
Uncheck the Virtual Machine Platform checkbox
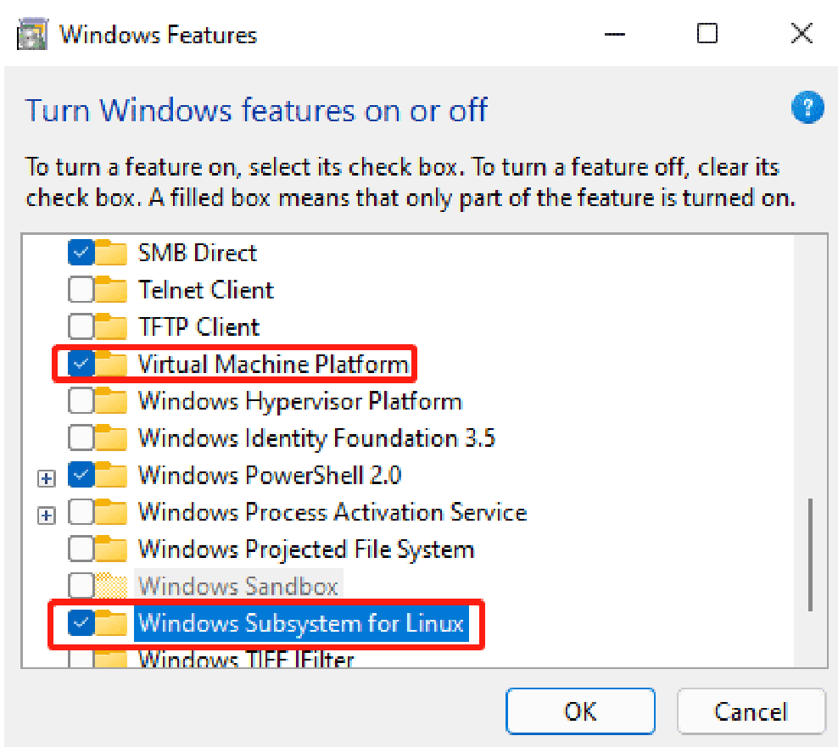(81, 365)
